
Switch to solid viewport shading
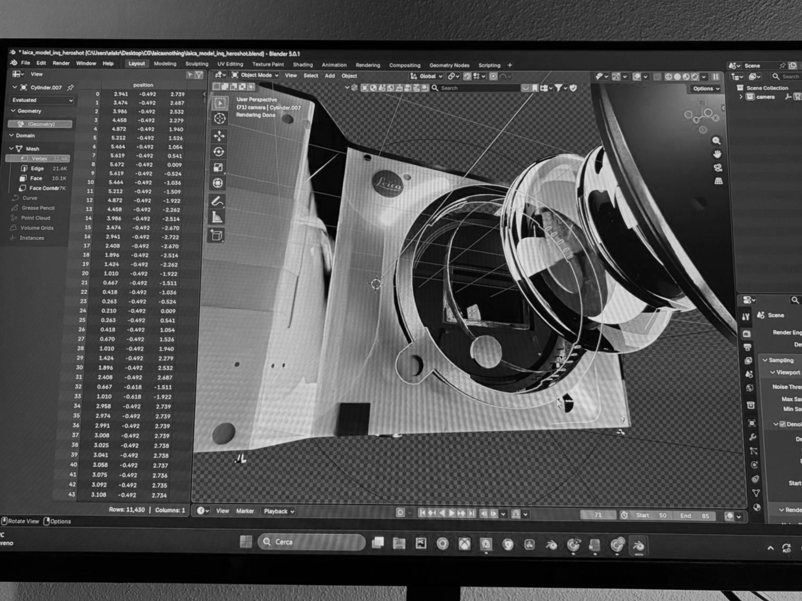[x=677, y=77]
